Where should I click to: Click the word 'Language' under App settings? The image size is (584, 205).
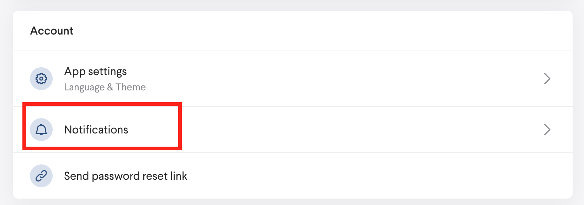84,87
